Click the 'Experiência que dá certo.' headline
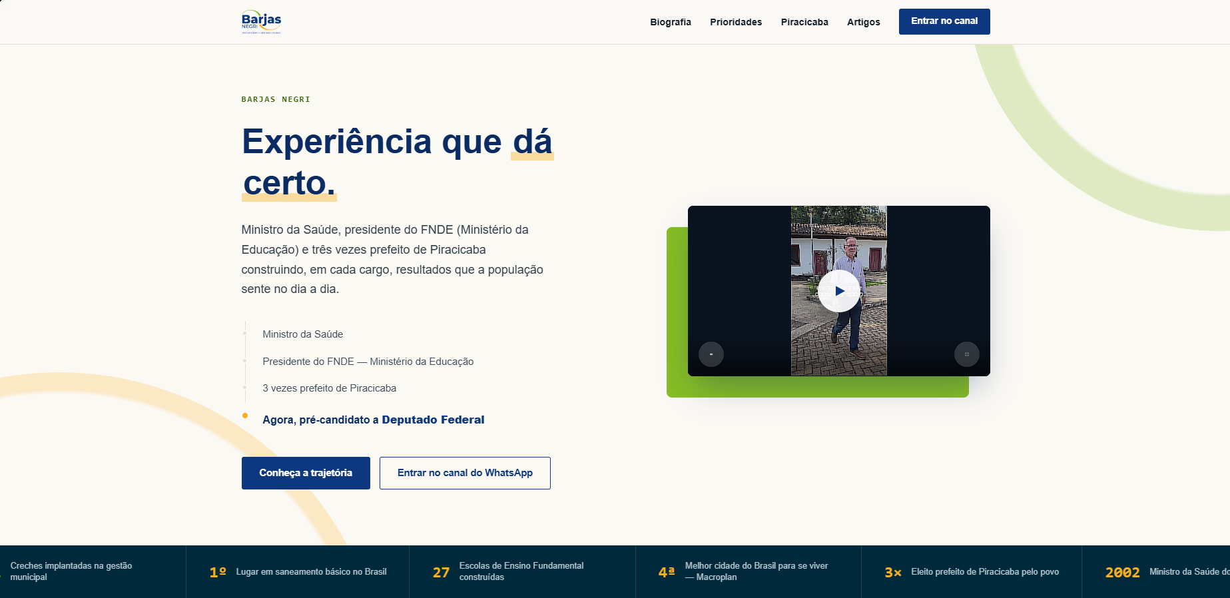Viewport: 1230px width, 598px height. [x=398, y=162]
